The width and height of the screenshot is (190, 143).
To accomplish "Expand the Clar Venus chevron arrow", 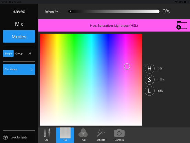I will coord(32,69).
